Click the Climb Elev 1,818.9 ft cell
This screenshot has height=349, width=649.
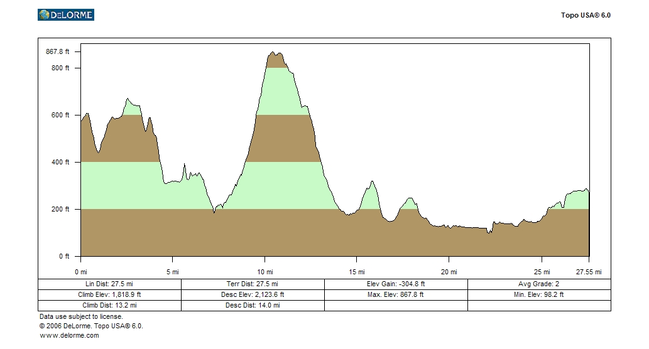109,294
